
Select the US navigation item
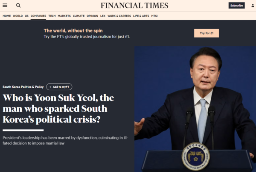coord(26,16)
